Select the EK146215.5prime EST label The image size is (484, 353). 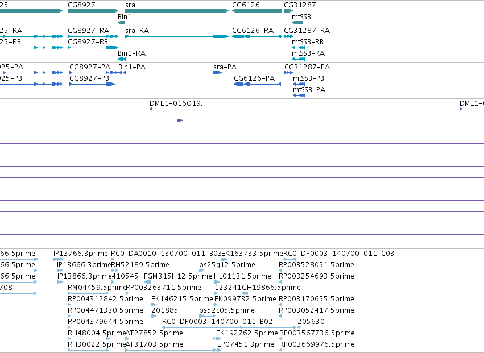(182, 299)
